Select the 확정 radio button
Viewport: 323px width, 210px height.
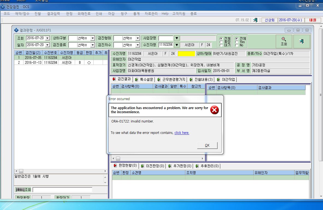tap(221, 42)
